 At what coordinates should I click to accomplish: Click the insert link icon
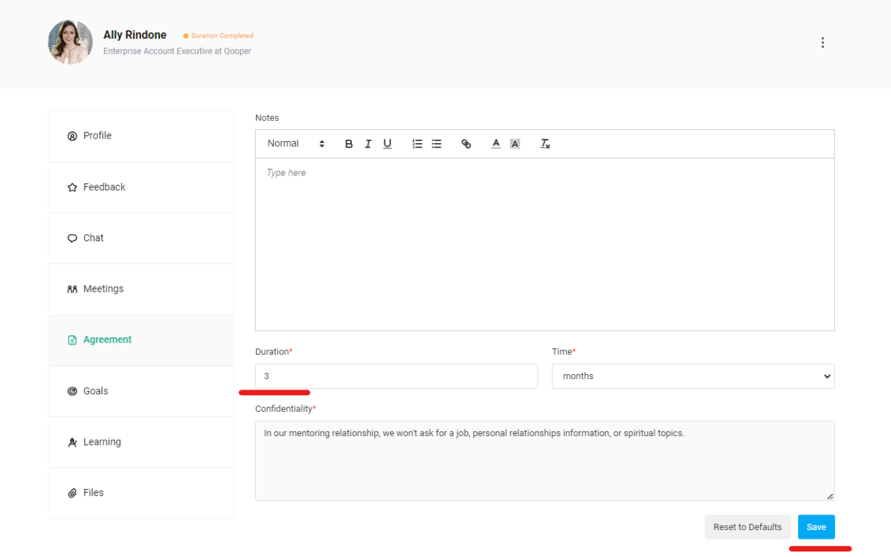point(466,144)
